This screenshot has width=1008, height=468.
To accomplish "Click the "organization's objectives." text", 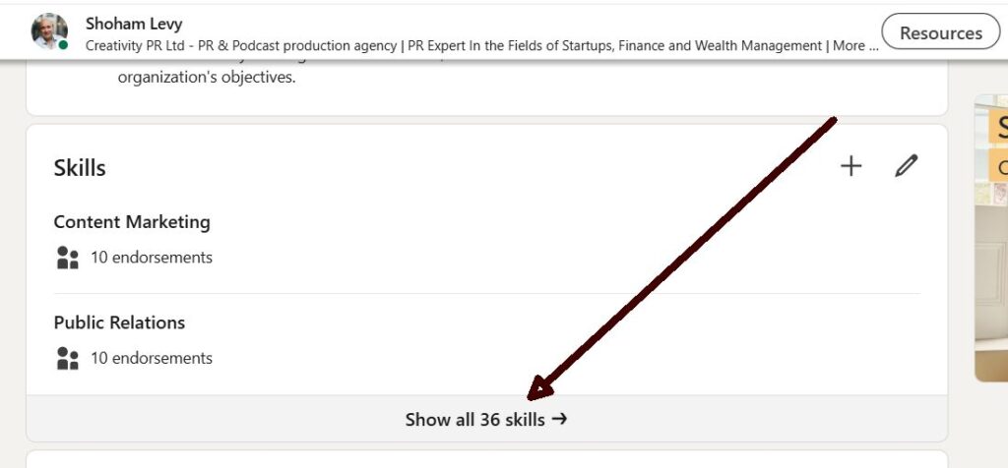I will coord(207,77).
